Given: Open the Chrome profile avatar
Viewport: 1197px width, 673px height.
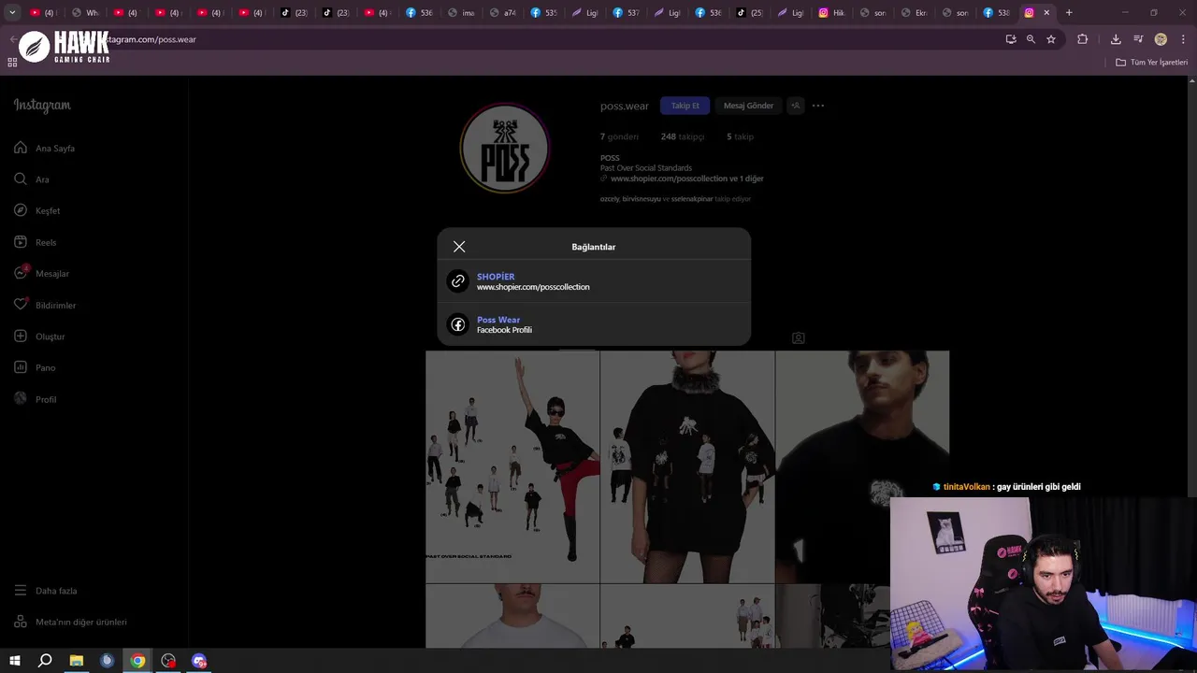Looking at the screenshot, I should click(1161, 39).
